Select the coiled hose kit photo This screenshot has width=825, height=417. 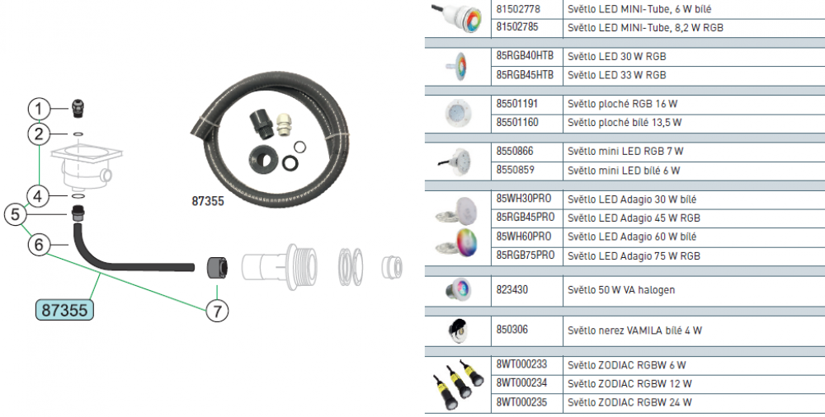point(270,138)
